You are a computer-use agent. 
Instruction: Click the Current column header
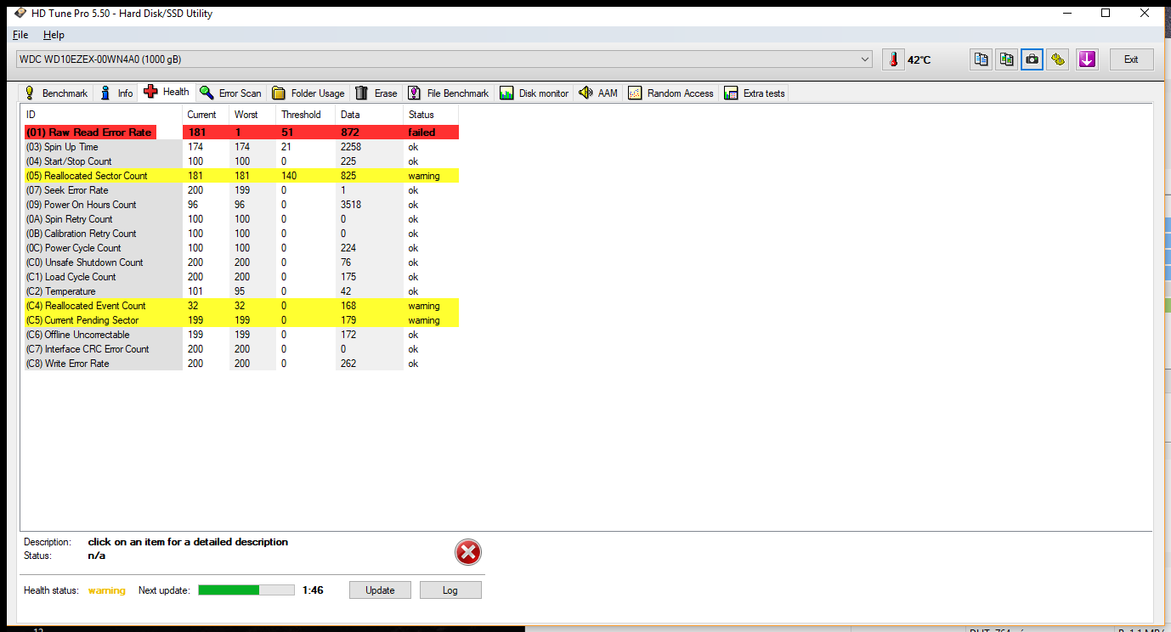click(206, 115)
